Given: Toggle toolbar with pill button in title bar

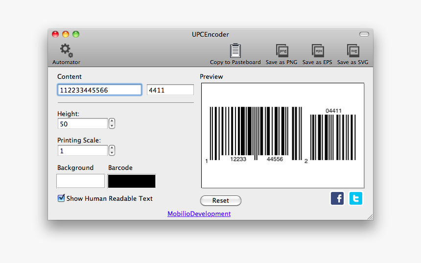Looking at the screenshot, I should 364,34.
